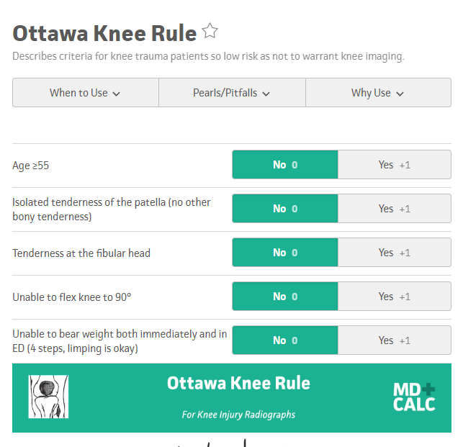Select No for tenderness at fibular head
The image size is (463, 447).
[285, 253]
